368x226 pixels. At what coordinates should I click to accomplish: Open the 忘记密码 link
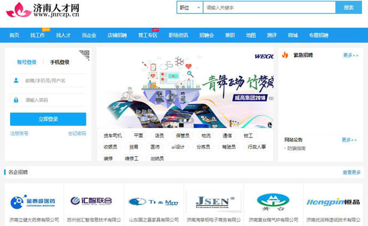(77, 133)
